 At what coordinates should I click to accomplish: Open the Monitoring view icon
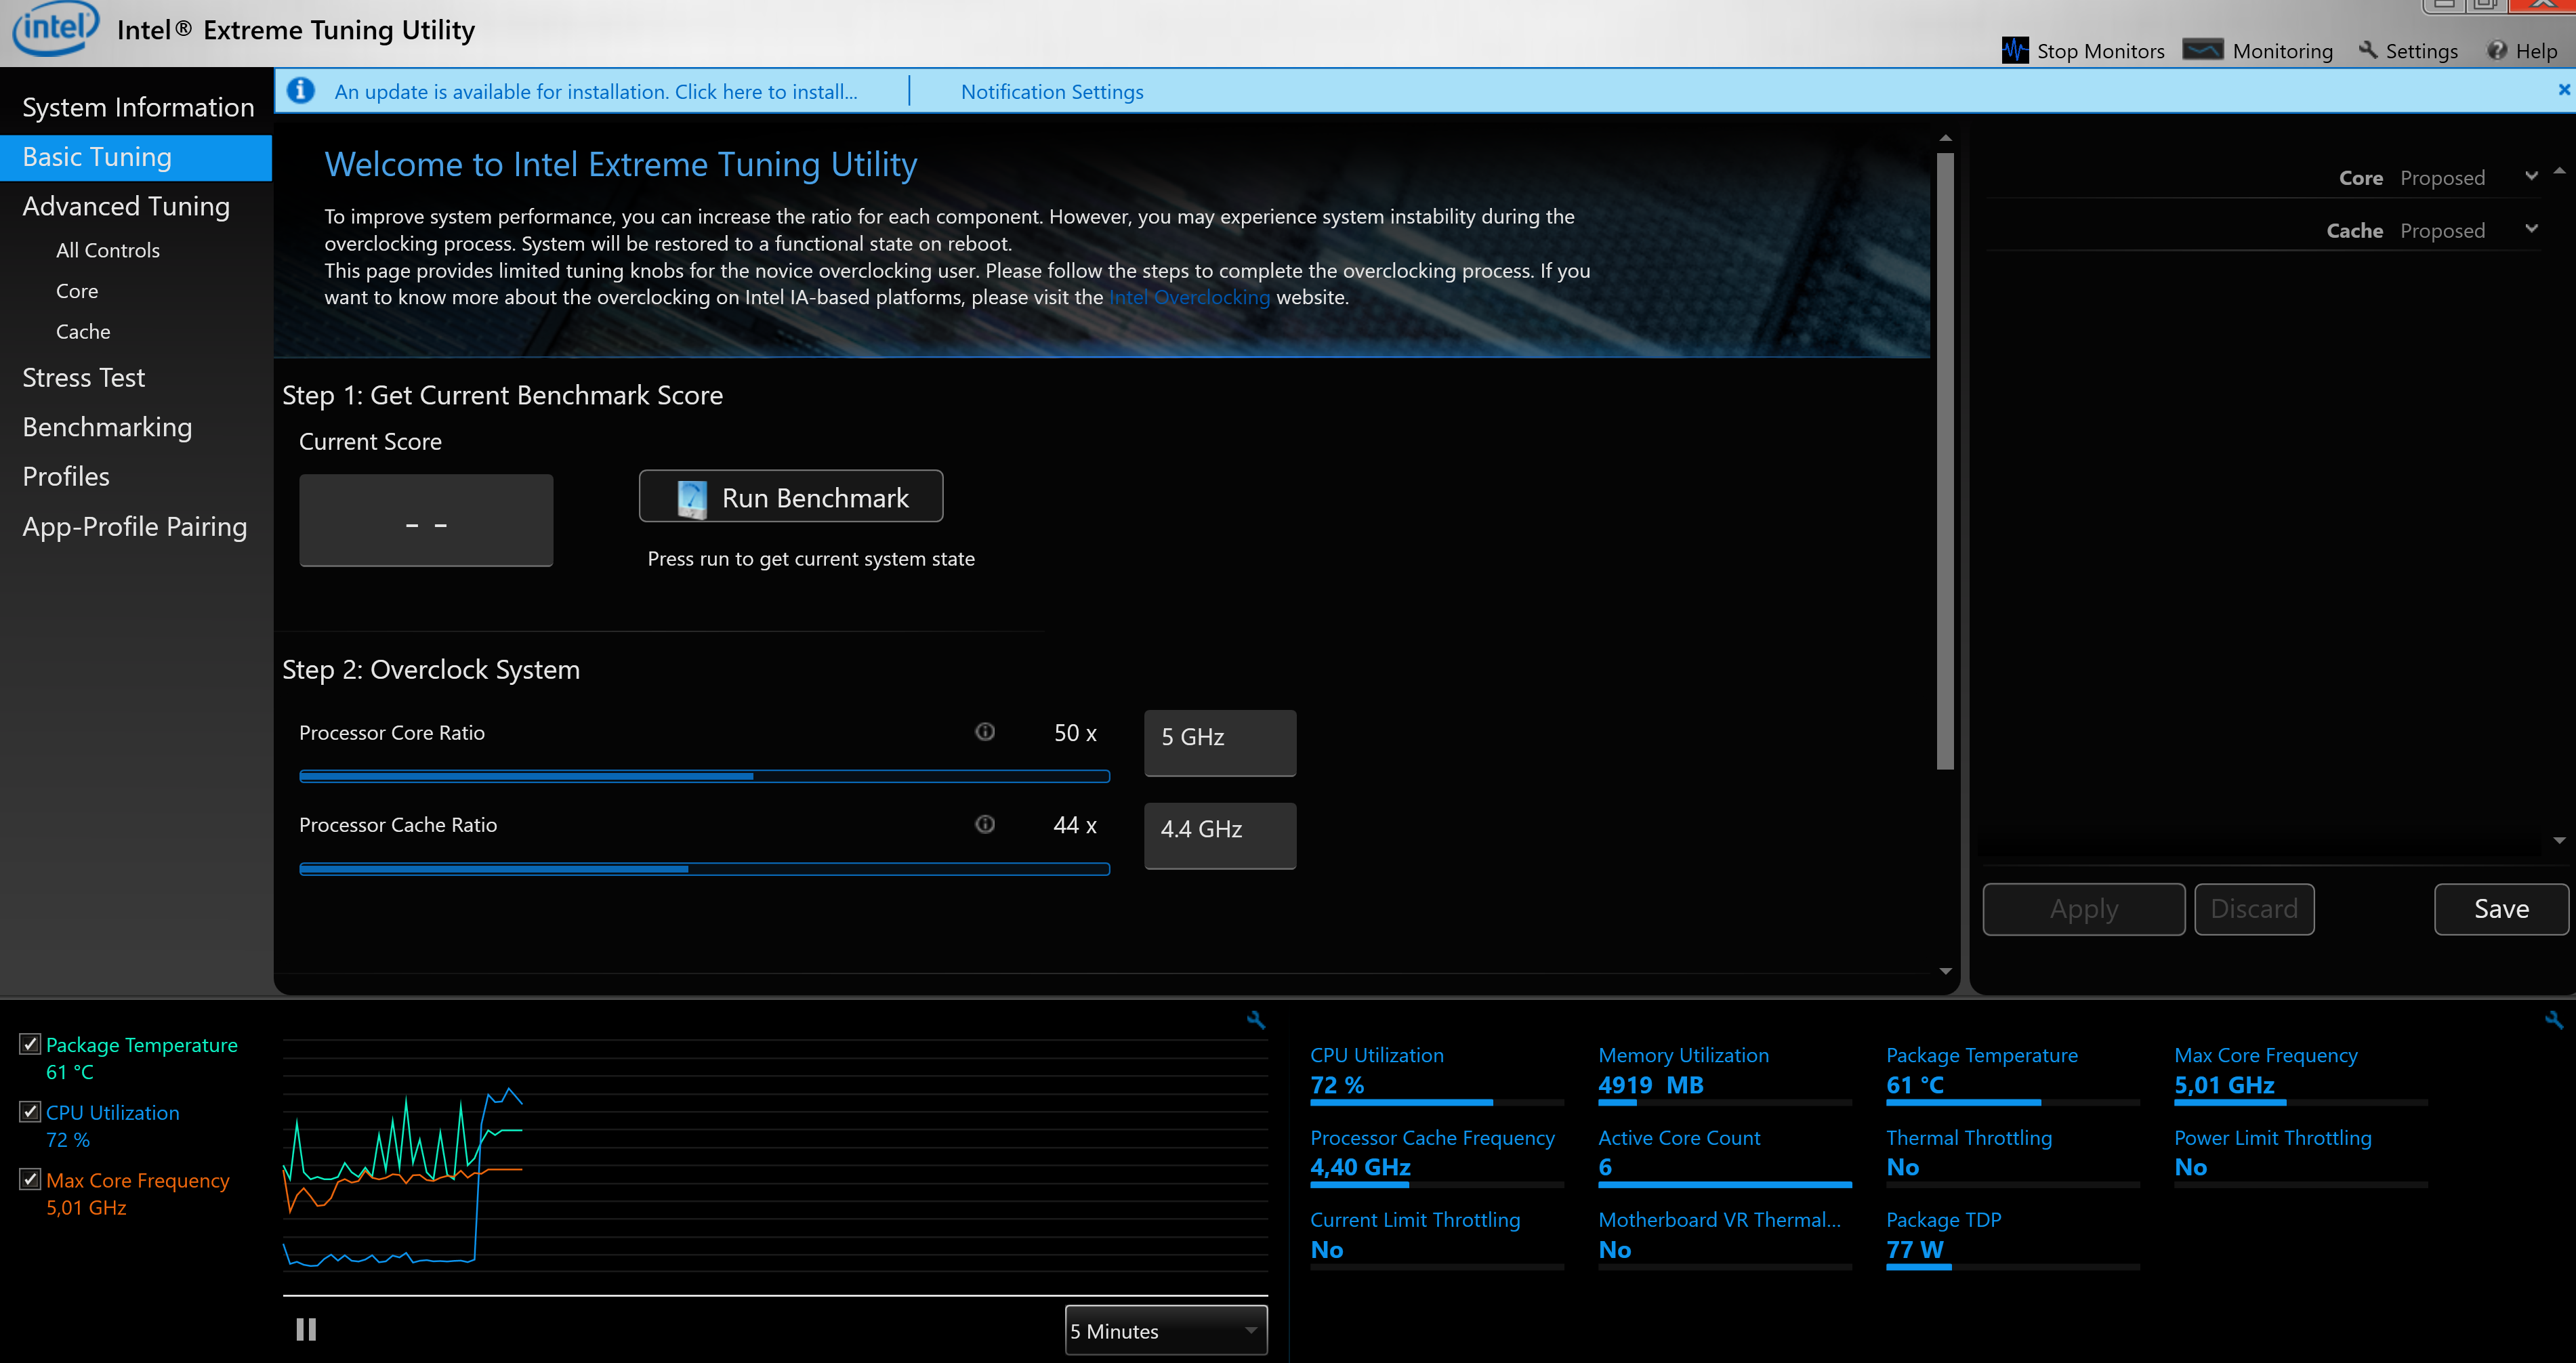point(2202,50)
